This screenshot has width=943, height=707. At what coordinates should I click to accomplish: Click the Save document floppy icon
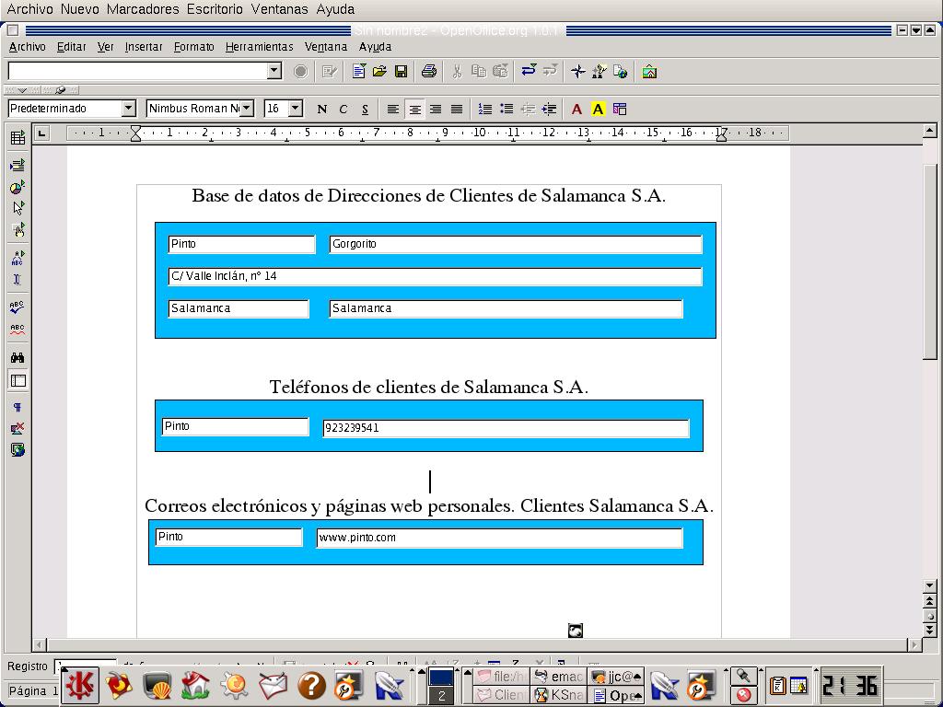pos(401,71)
